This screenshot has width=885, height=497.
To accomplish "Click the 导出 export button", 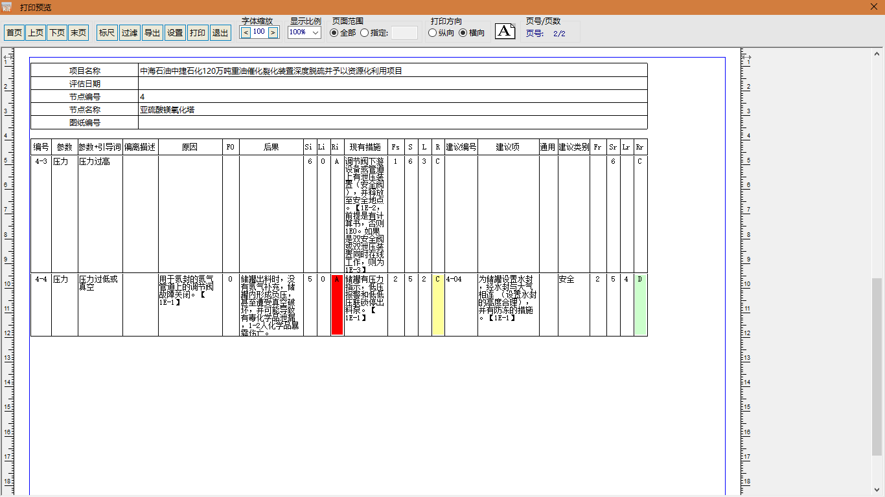I will [152, 32].
